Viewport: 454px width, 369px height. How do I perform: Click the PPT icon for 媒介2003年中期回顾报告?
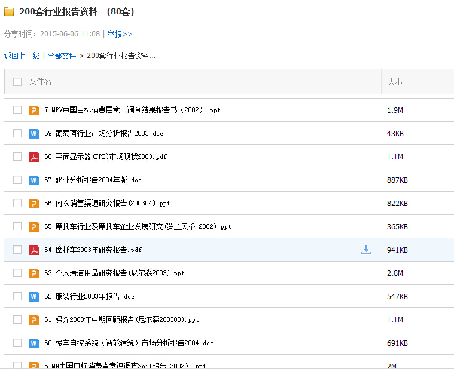coord(34,319)
